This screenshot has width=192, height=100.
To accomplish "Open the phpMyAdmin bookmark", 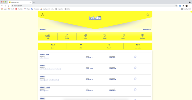I will [x=47, y=9].
